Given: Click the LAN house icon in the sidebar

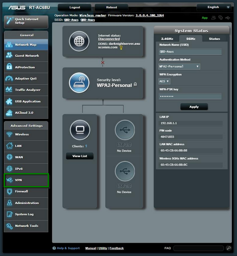Looking at the screenshot, I should [x=10, y=146].
